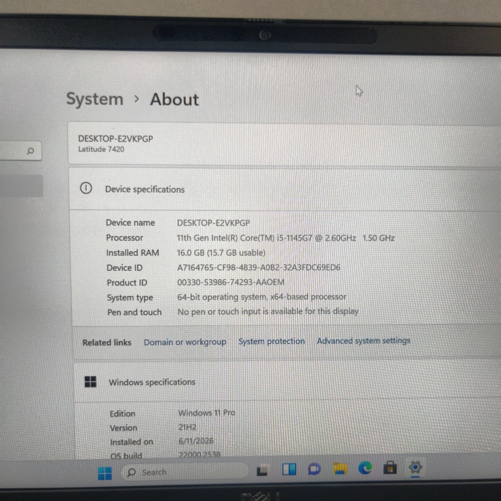The image size is (501, 501).
Task: Click the About page heading
Action: [174, 100]
